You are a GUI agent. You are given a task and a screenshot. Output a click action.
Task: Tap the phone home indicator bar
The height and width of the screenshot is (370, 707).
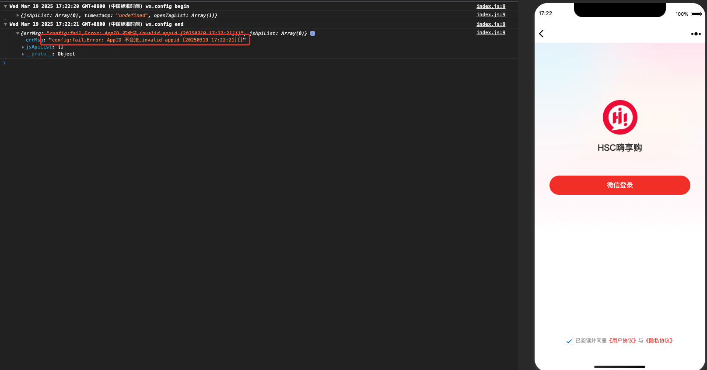pos(619,367)
